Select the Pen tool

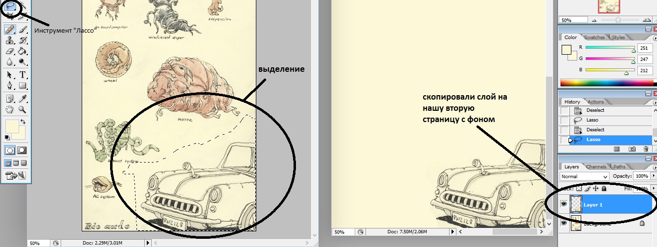(9, 86)
